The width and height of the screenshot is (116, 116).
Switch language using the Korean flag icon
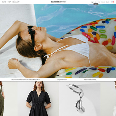pos(111,2)
